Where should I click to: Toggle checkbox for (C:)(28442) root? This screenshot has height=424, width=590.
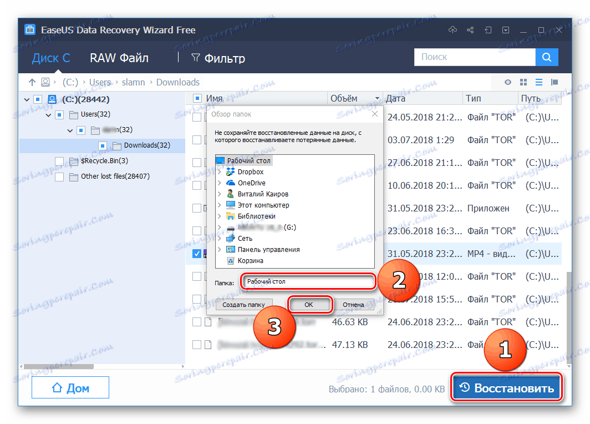pyautogui.click(x=38, y=99)
